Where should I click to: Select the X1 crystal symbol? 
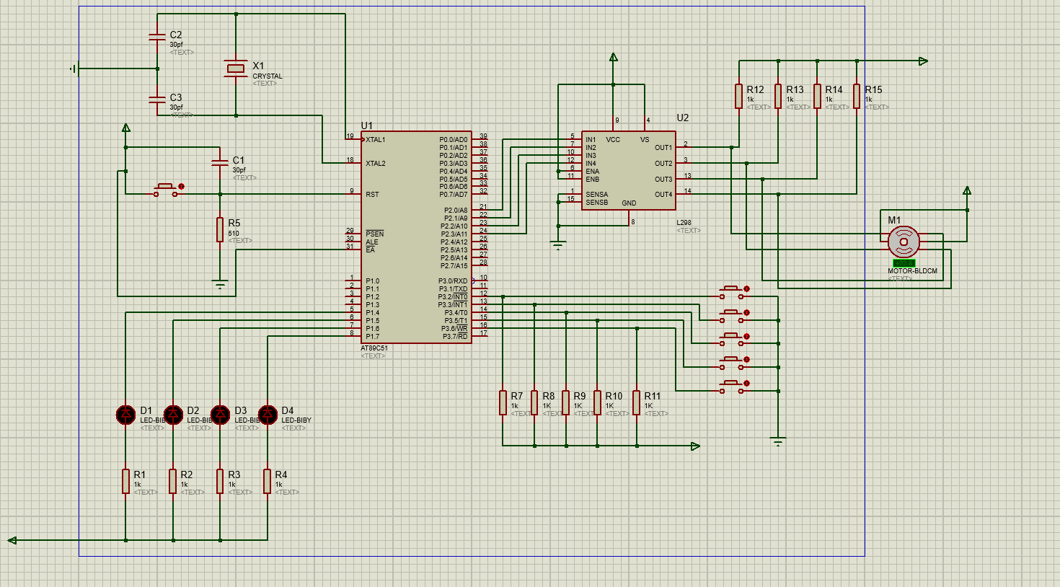[236, 69]
